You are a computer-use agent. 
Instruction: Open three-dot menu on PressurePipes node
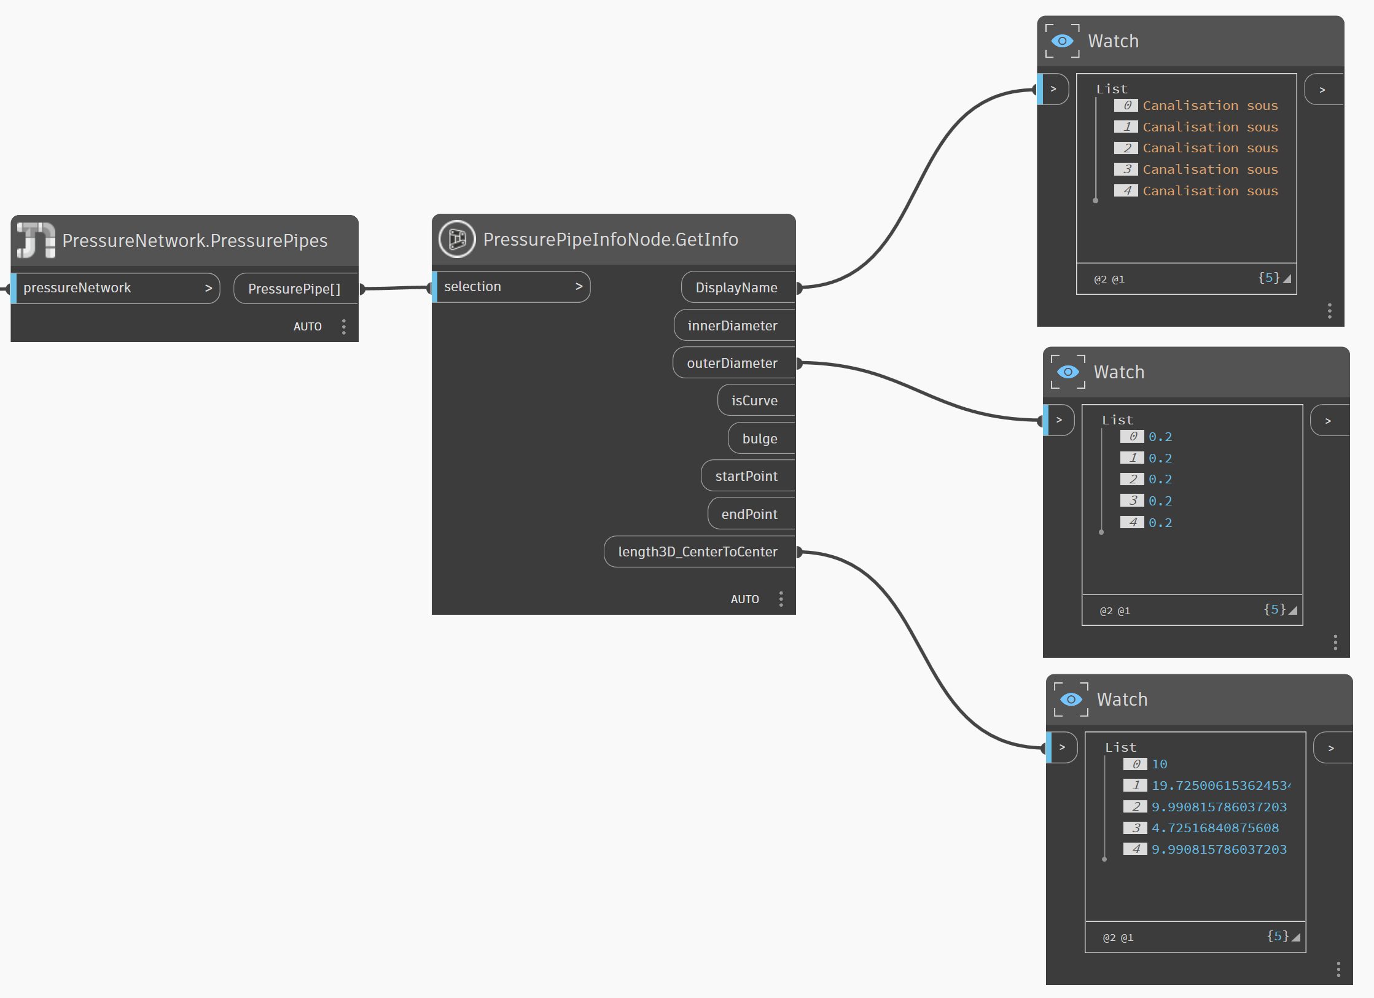(344, 327)
